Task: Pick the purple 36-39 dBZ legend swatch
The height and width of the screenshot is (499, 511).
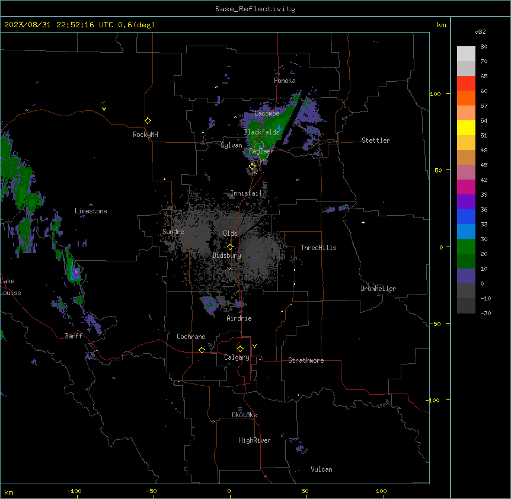Action: [x=466, y=202]
